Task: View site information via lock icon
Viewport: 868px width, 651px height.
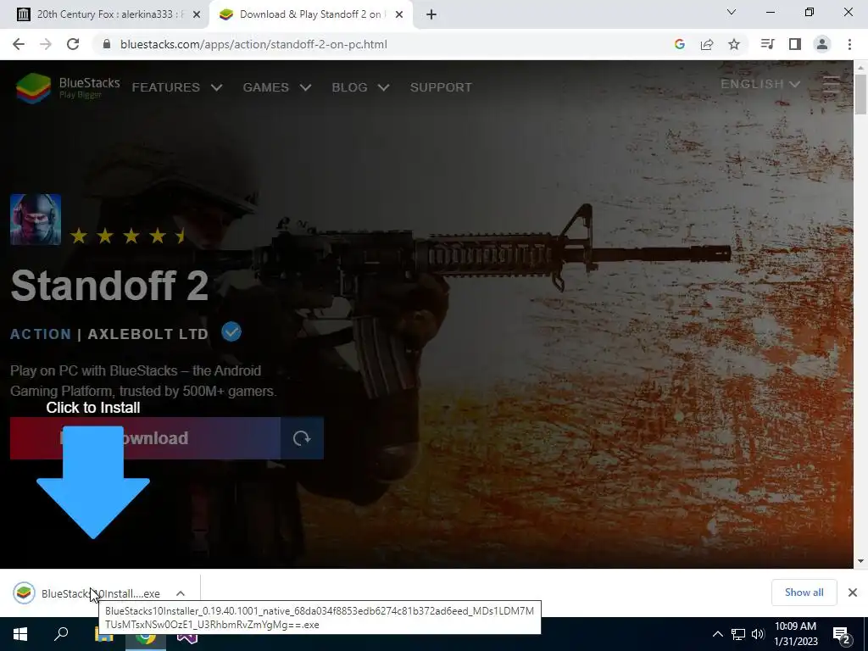Action: tap(107, 44)
